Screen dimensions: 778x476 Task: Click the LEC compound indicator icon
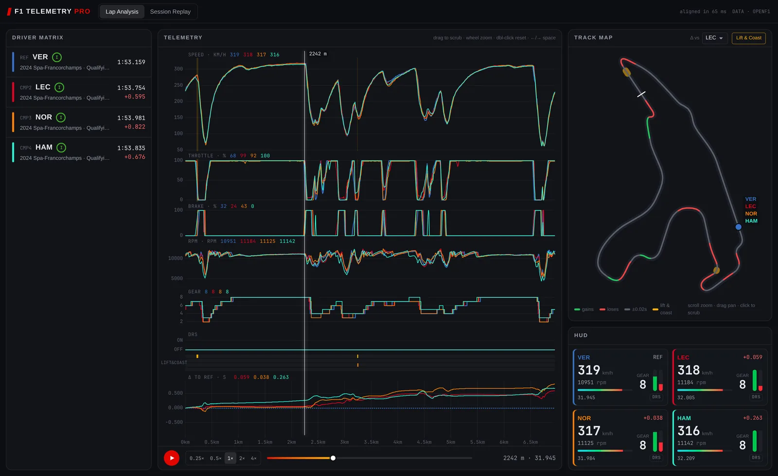click(59, 87)
